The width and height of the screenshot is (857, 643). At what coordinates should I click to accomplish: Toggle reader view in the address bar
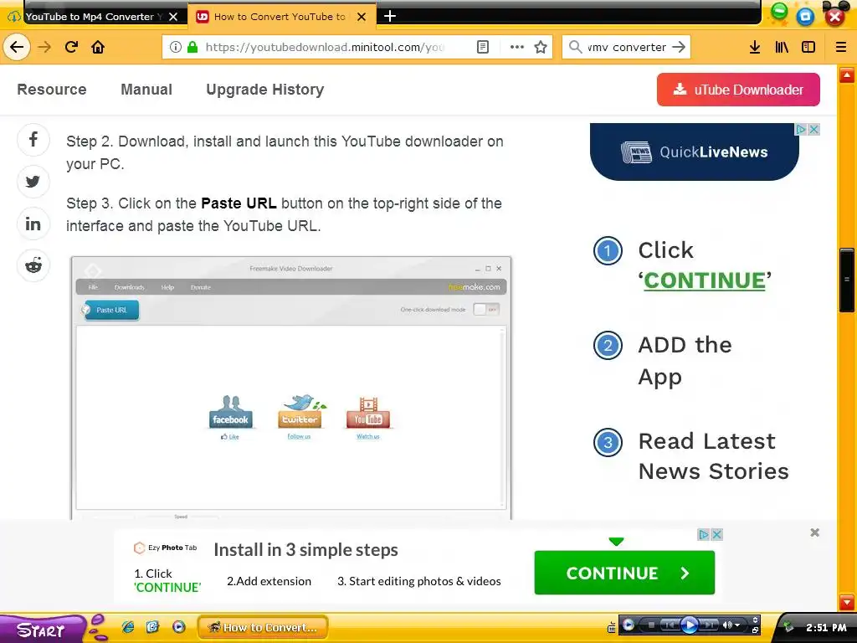[483, 47]
